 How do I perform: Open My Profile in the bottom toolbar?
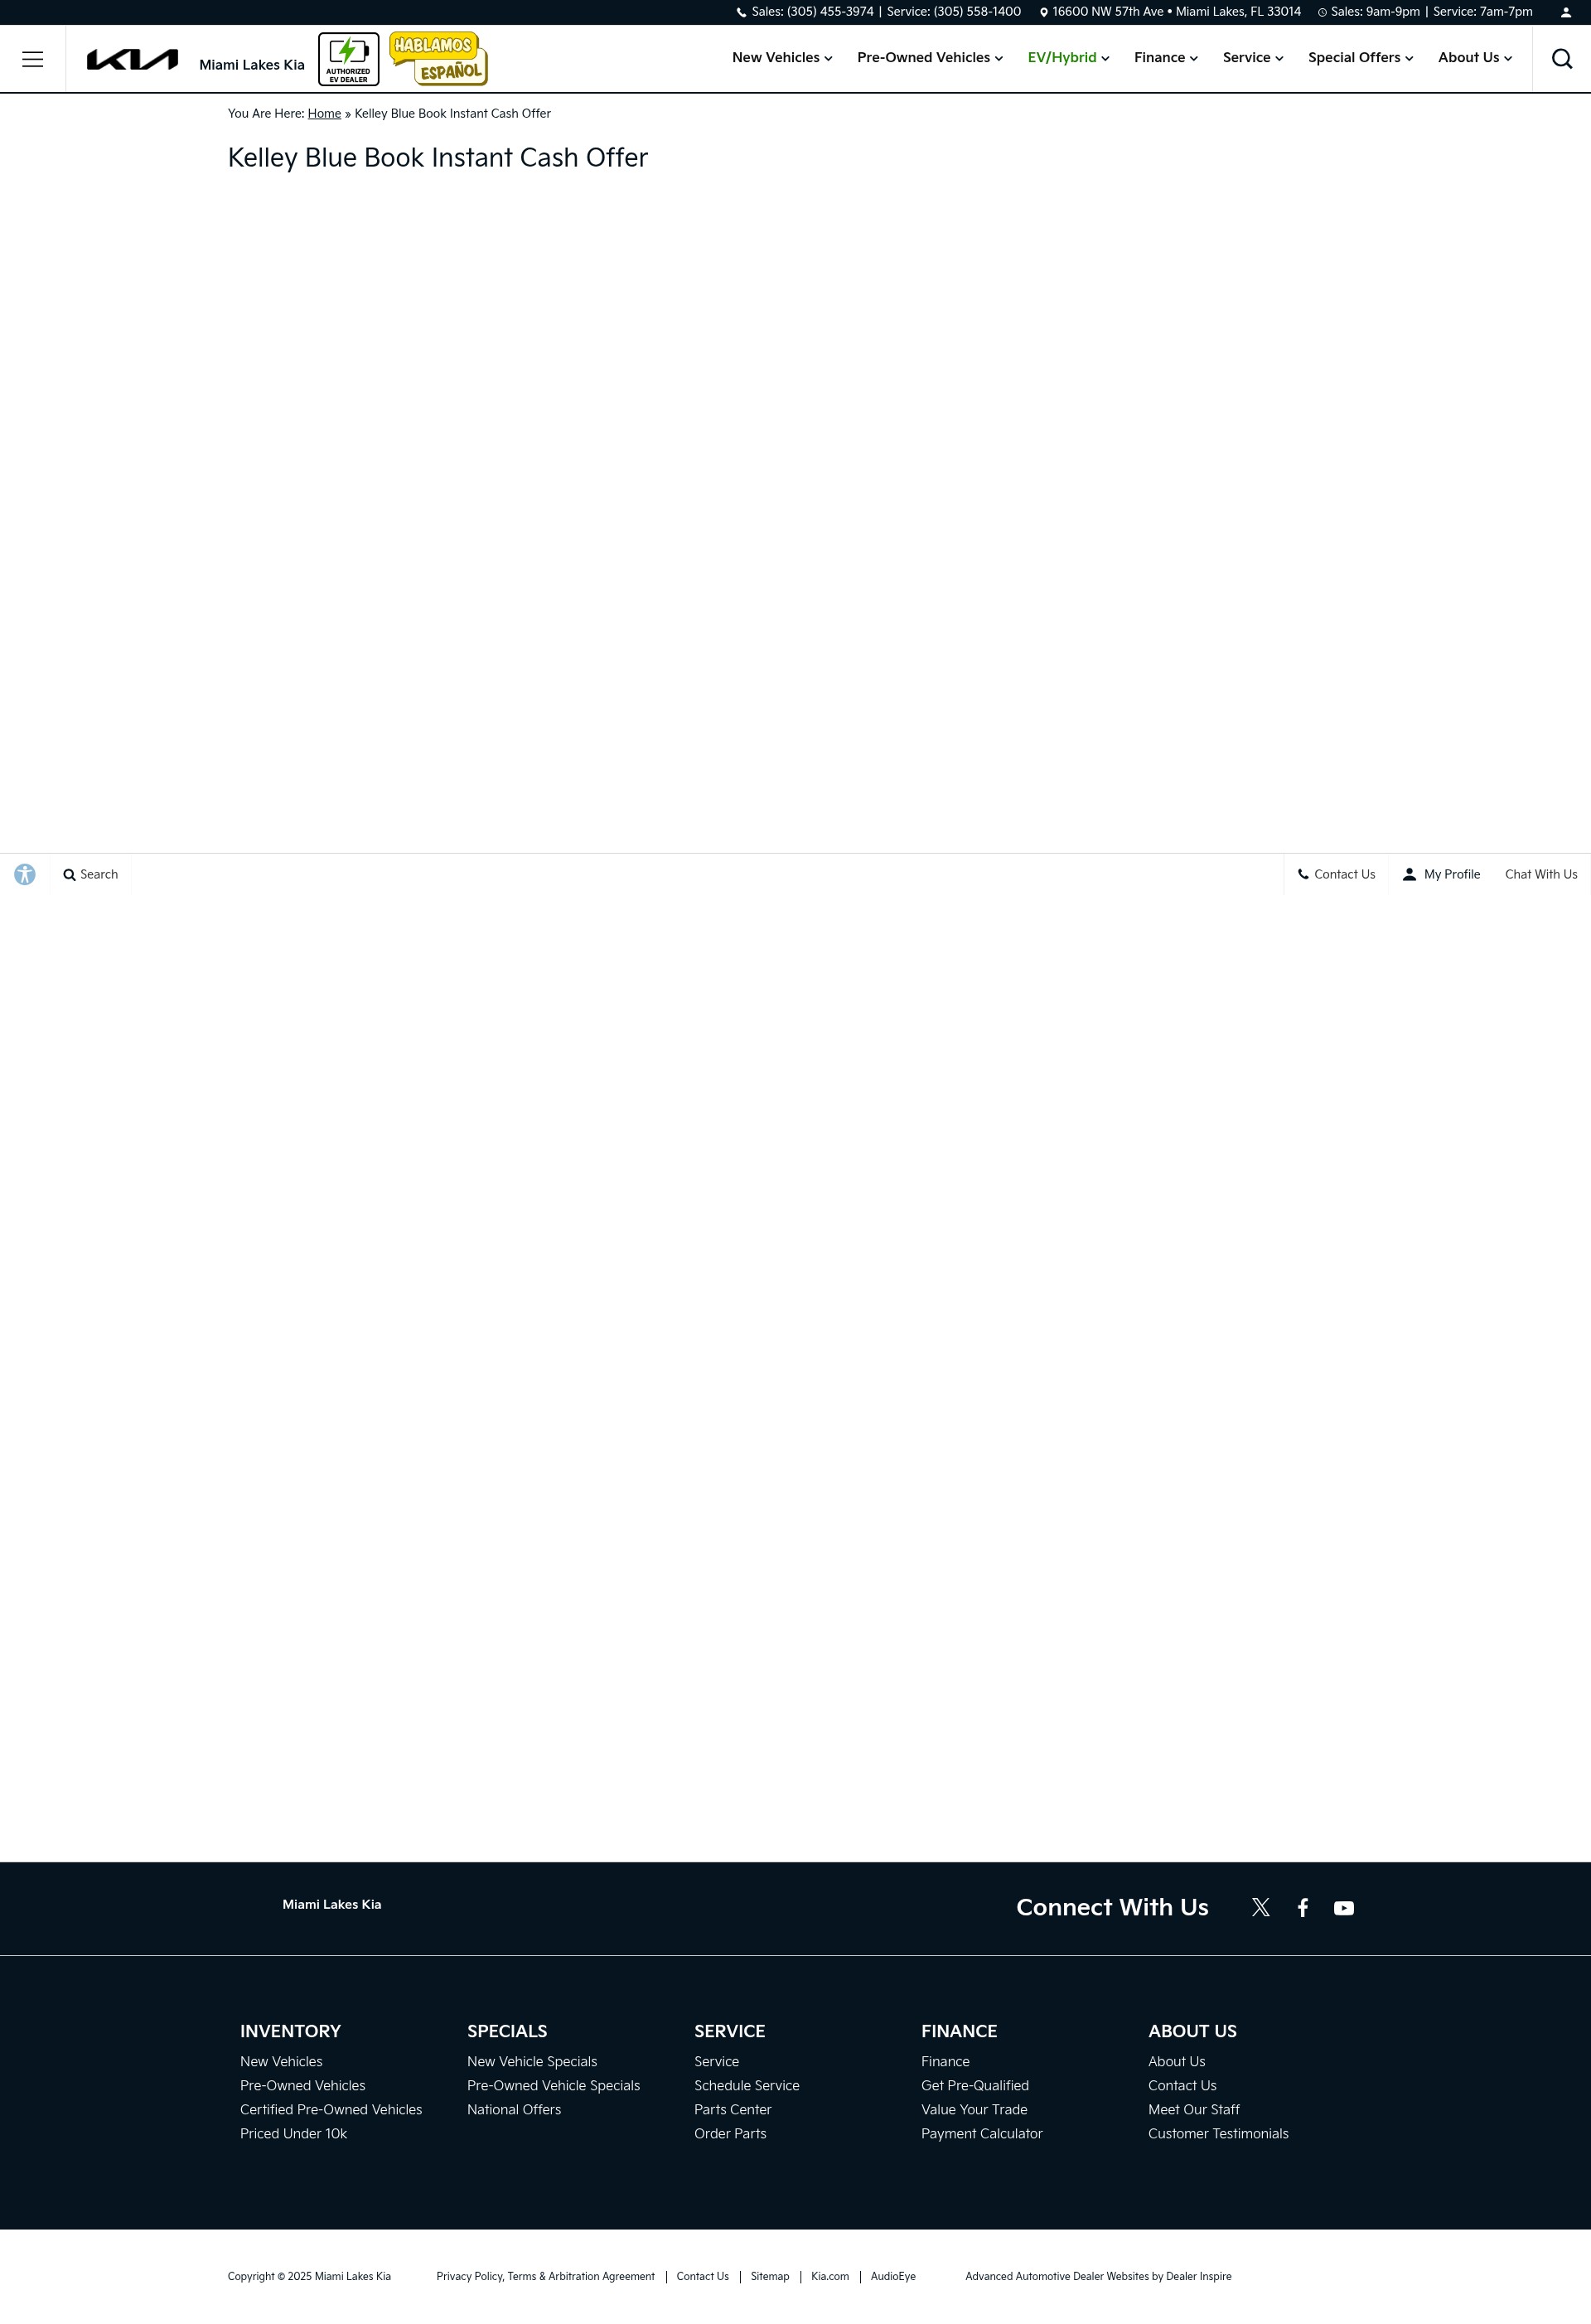coord(1440,874)
